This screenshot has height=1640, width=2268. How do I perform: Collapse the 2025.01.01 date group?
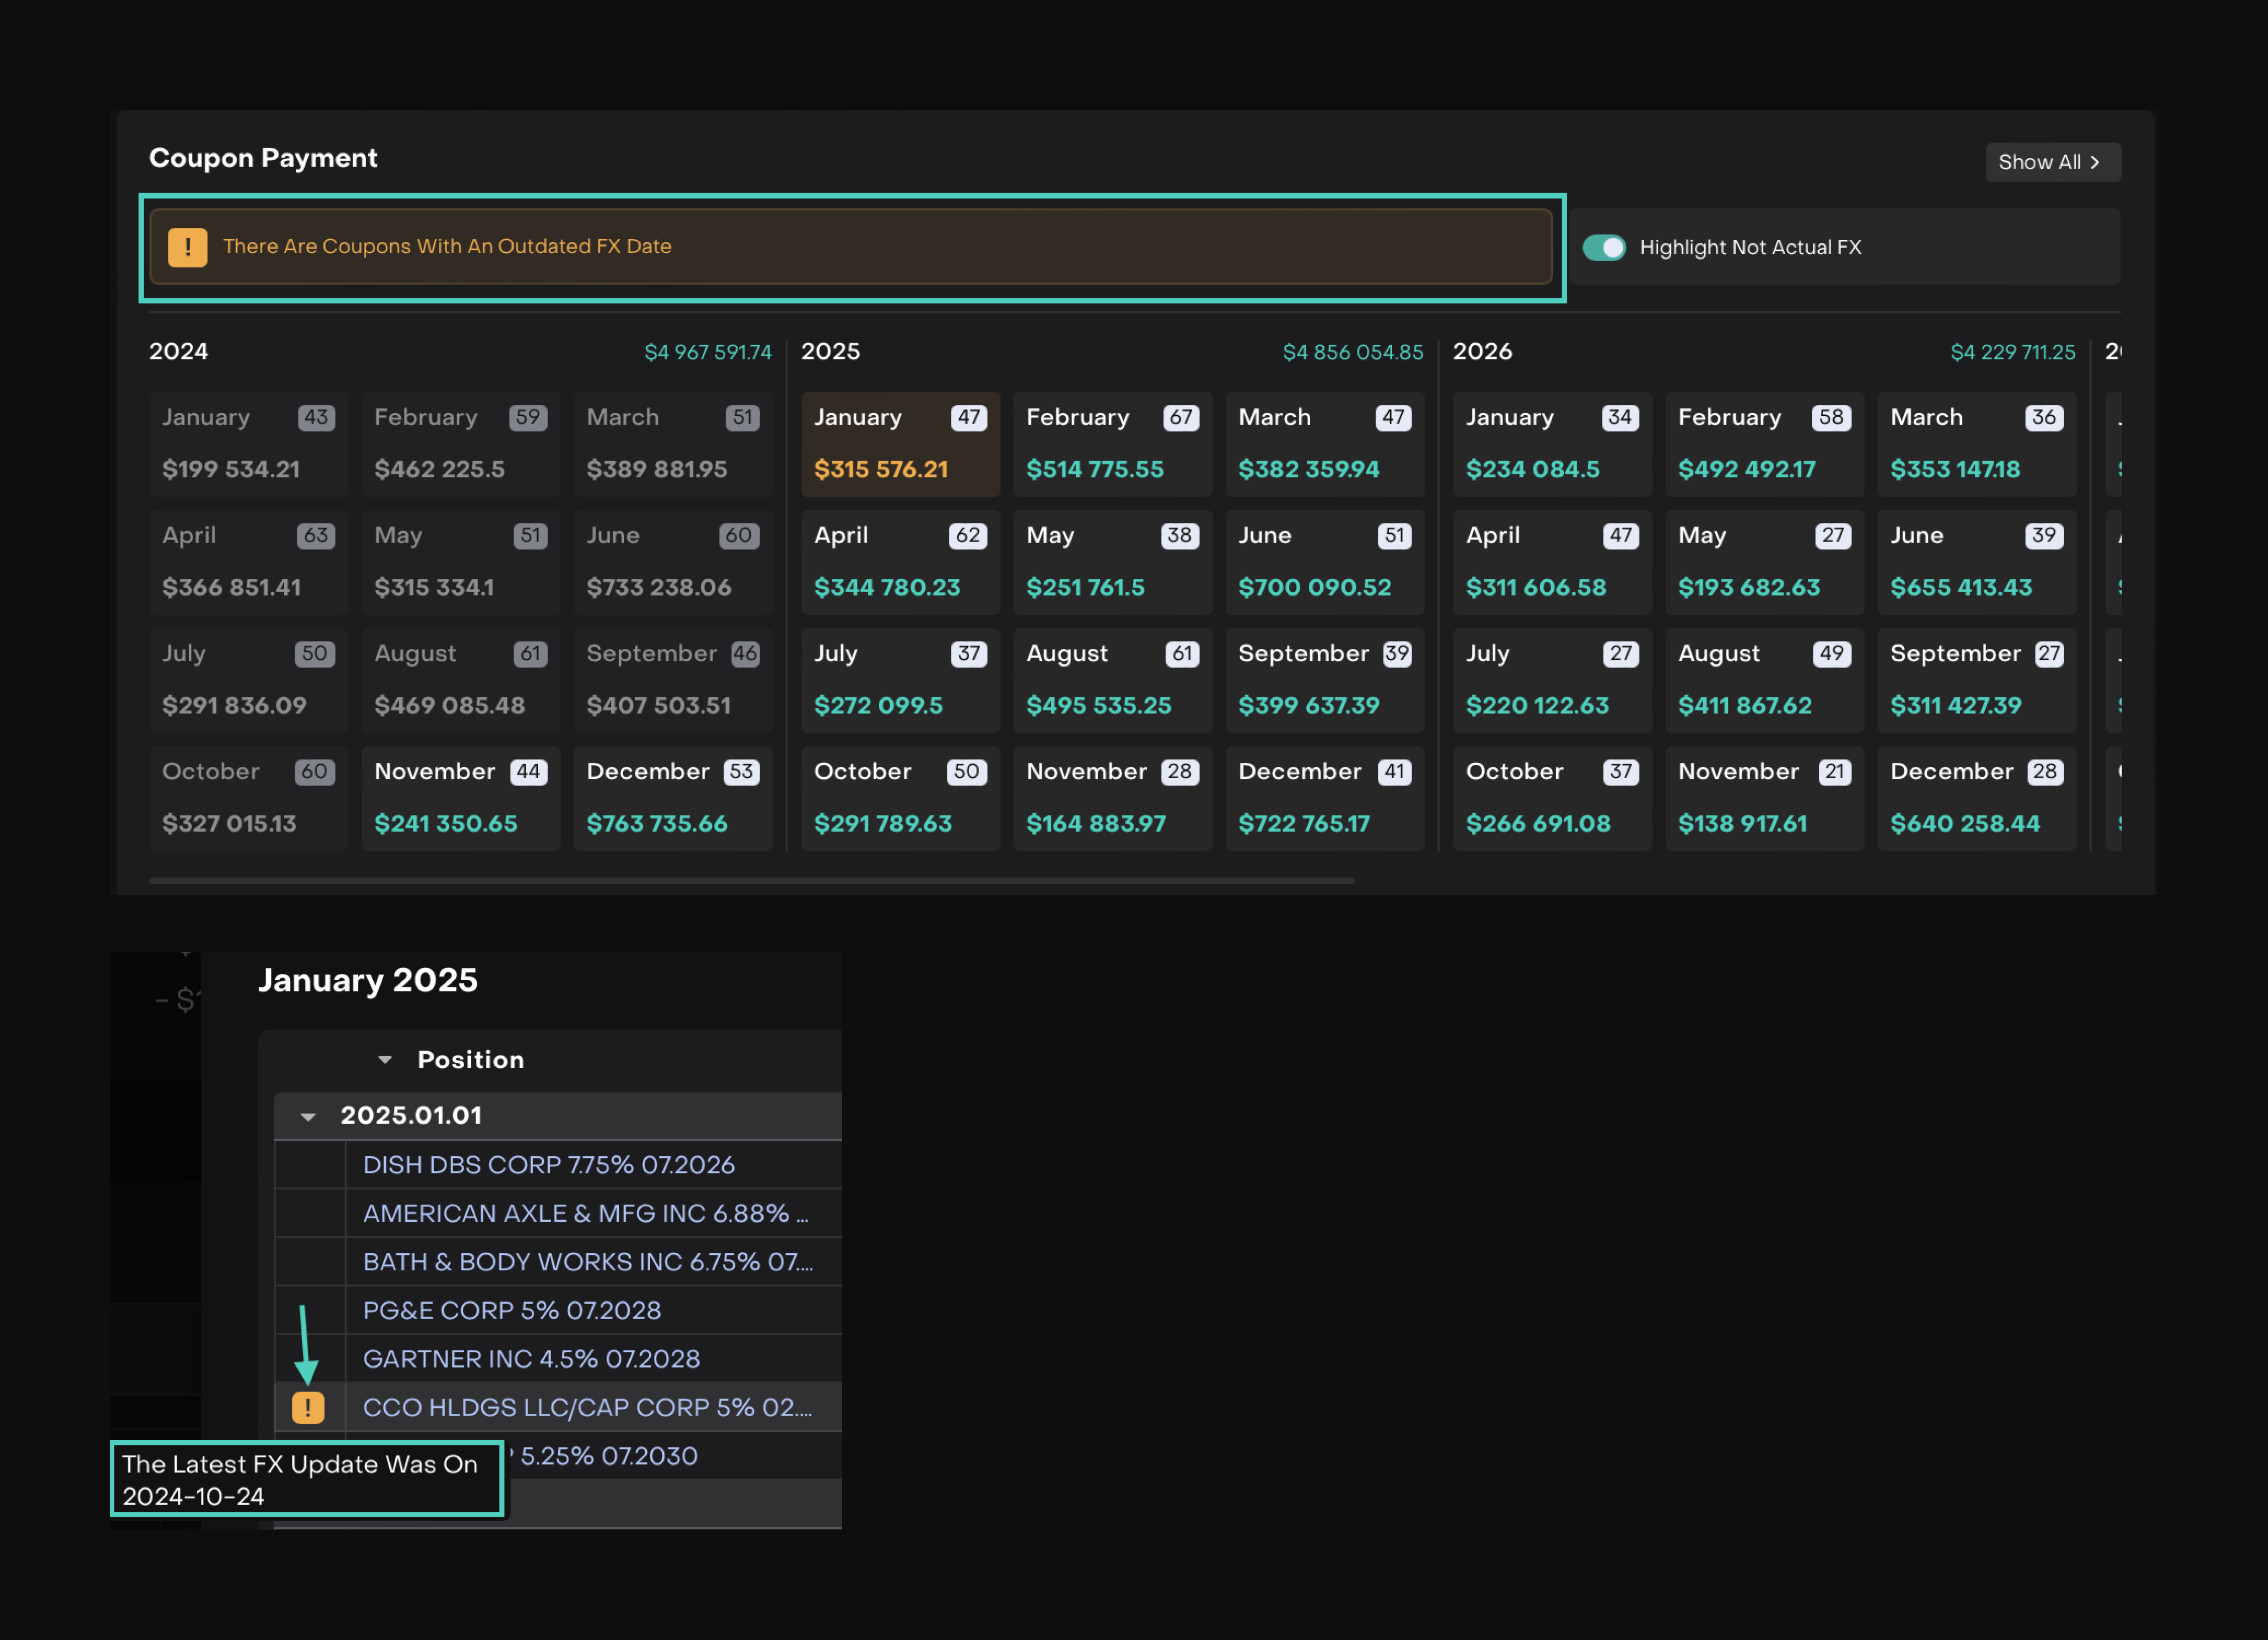[x=309, y=1116]
